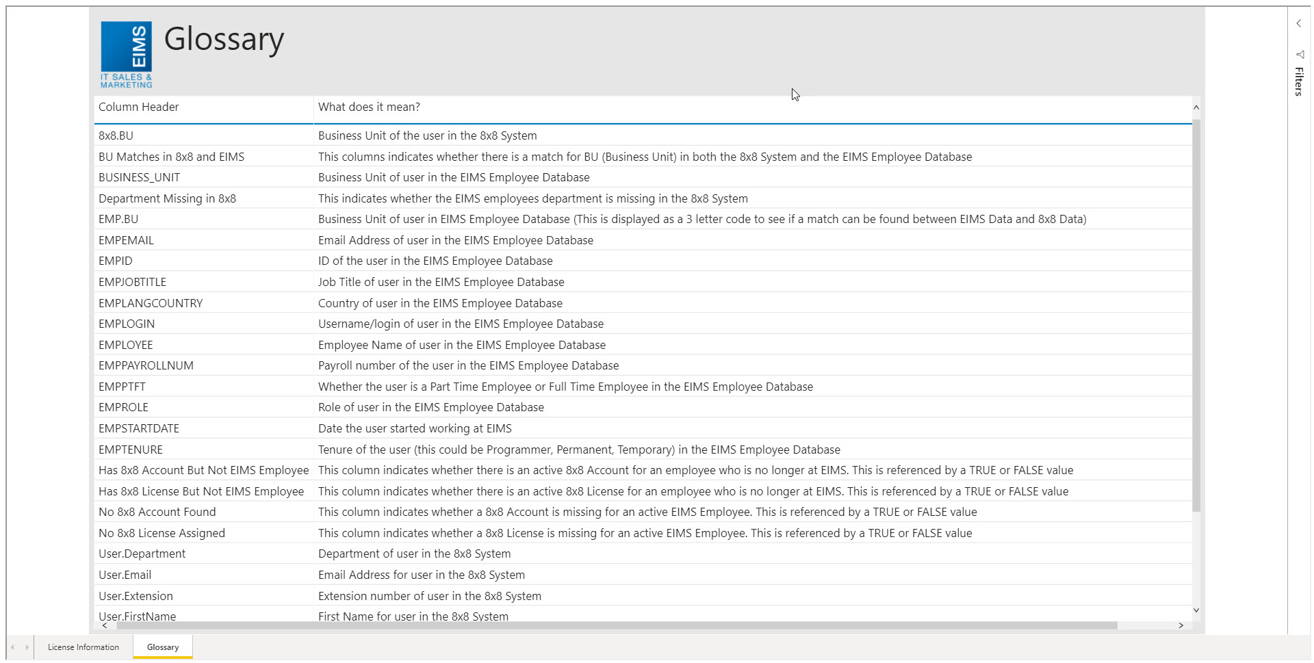Click the table scroll down arrow

[x=1196, y=610]
